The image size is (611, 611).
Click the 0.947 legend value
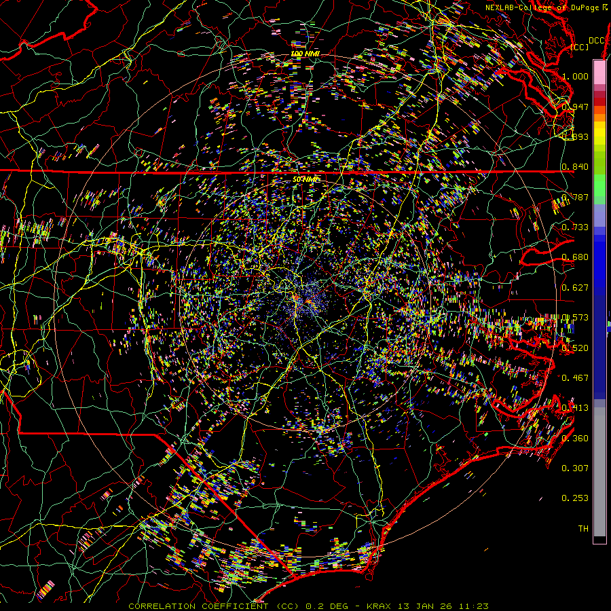pyautogui.click(x=575, y=107)
